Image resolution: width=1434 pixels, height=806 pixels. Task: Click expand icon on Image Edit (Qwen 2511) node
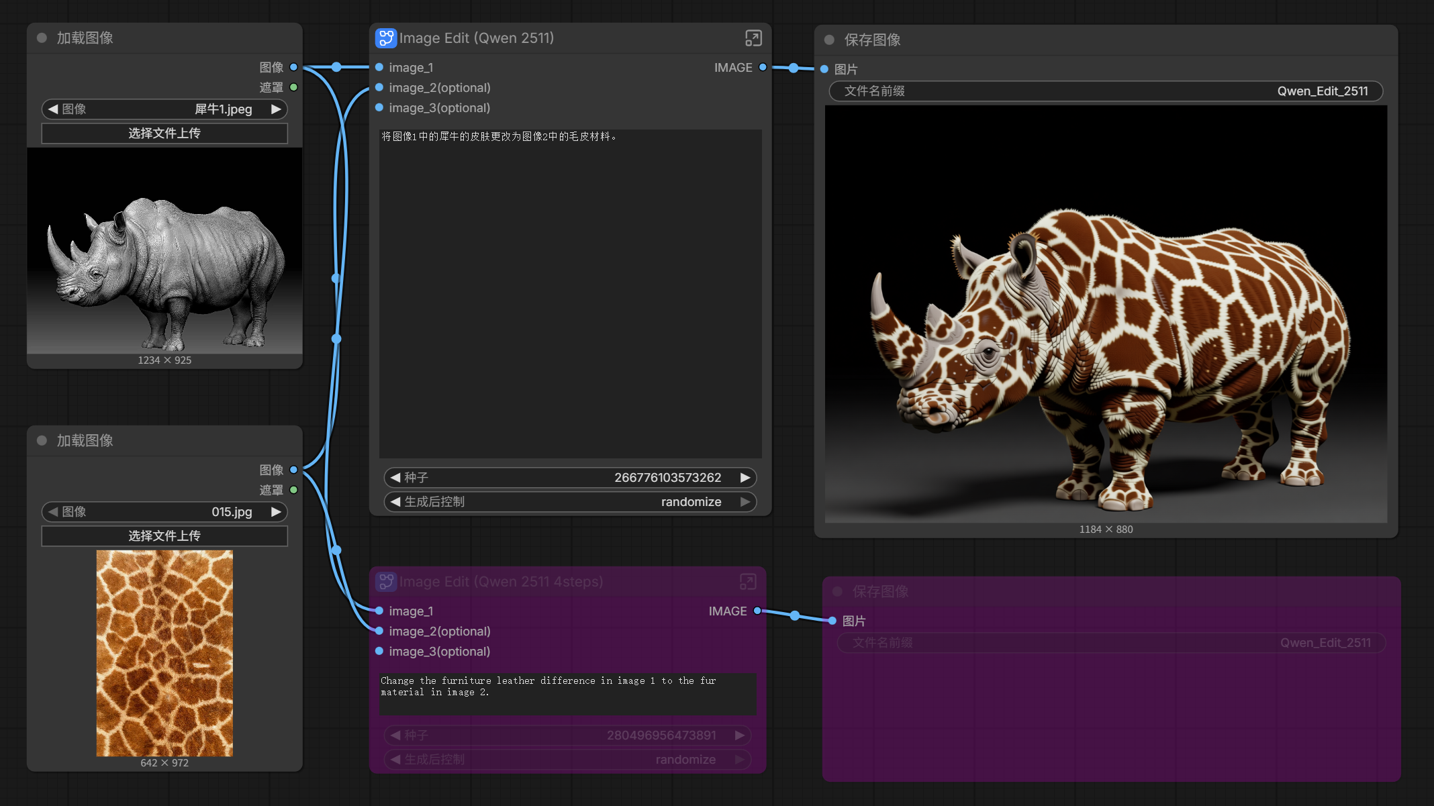click(753, 38)
